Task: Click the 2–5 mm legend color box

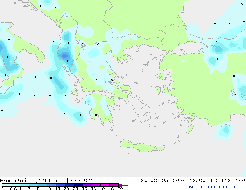Action: tap(33, 185)
